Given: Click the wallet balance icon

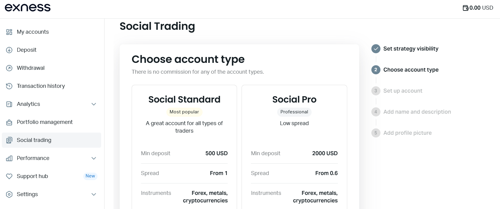Looking at the screenshot, I should 466,8.
